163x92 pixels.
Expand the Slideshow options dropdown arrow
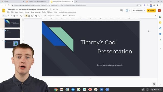(145, 10)
